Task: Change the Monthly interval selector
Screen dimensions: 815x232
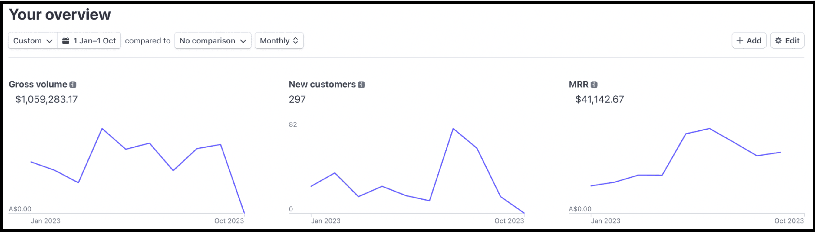Action: [x=279, y=41]
